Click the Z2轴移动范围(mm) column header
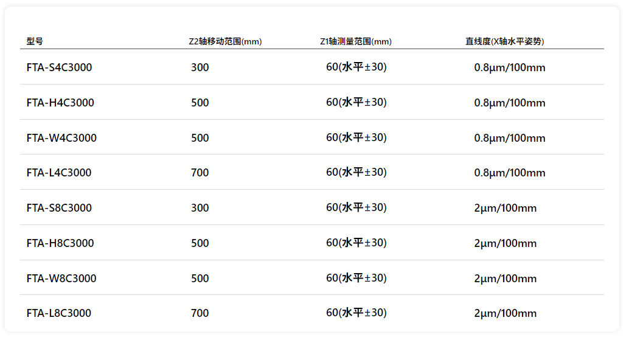 tap(225, 41)
